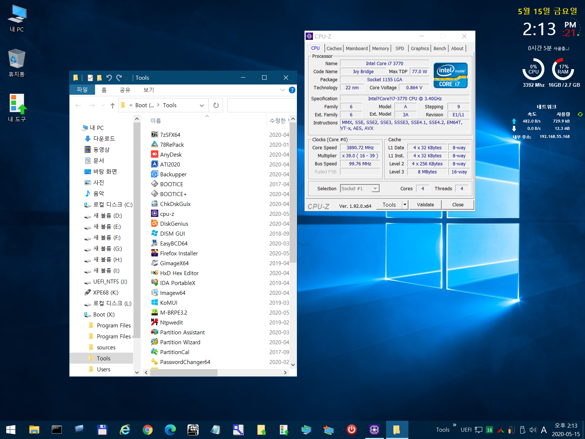Open the 내 도구 desktop shortcut
Screen dimensions: 585x439
click(17, 108)
